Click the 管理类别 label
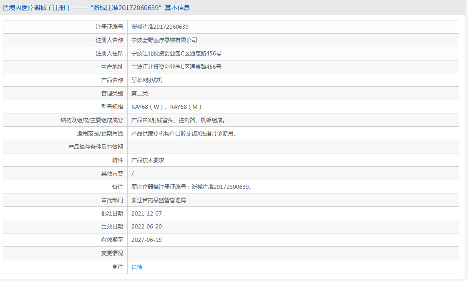 (x=112, y=94)
